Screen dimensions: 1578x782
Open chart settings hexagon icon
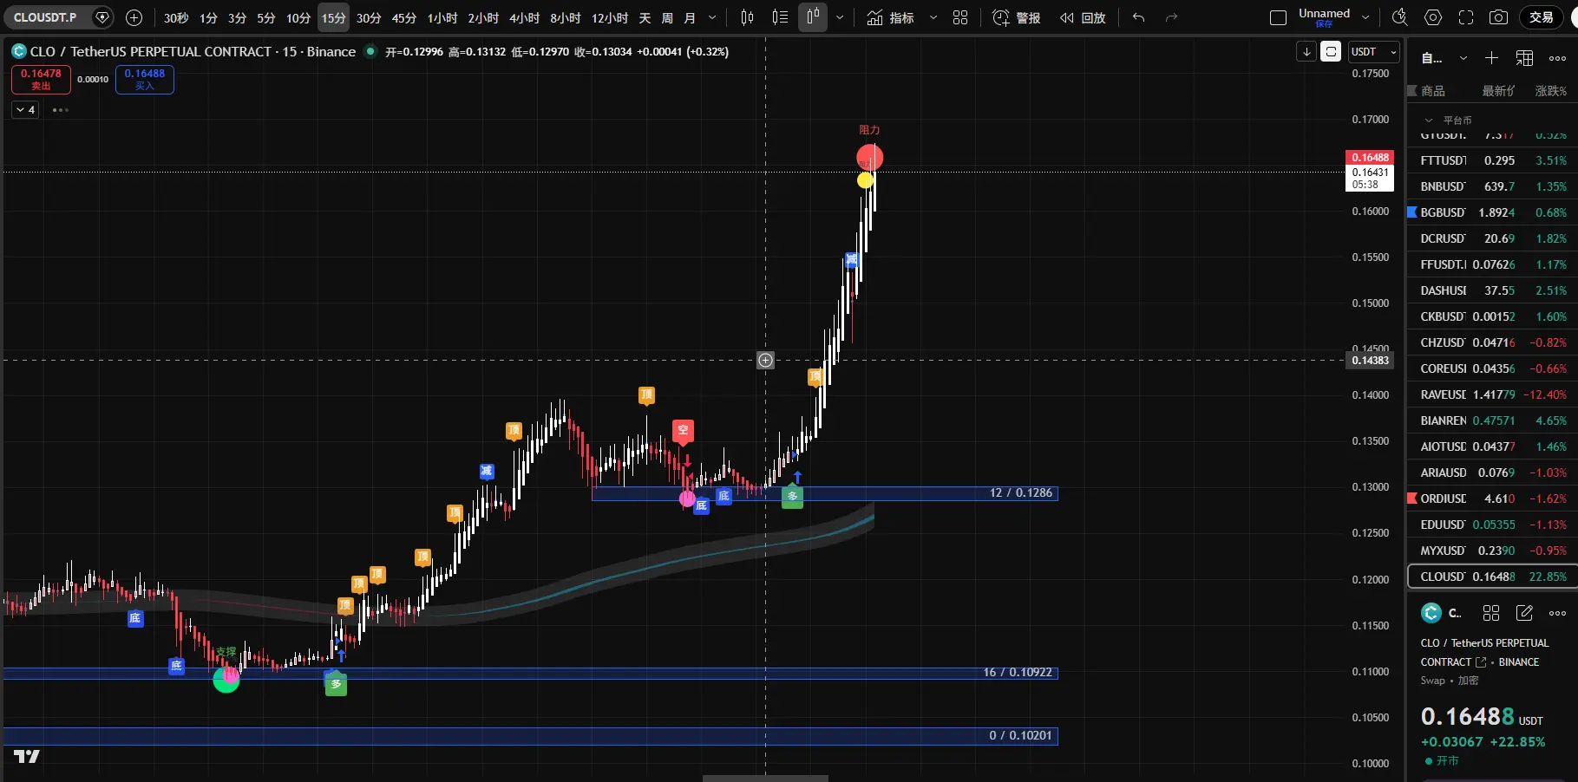pos(1433,17)
